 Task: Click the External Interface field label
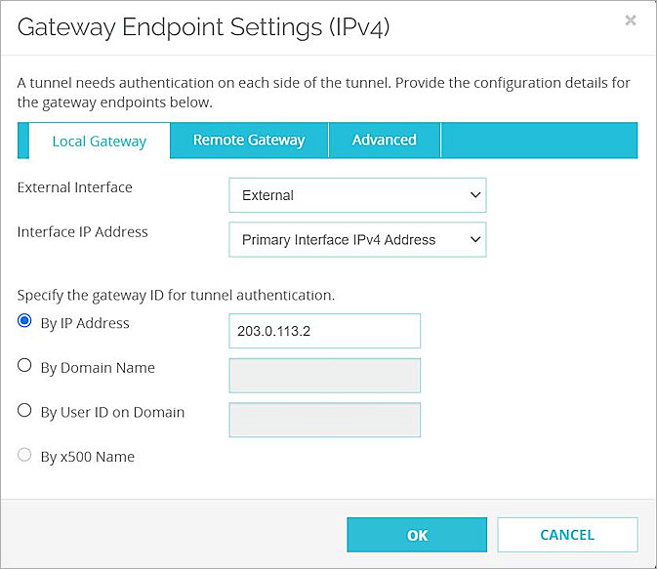tap(75, 187)
